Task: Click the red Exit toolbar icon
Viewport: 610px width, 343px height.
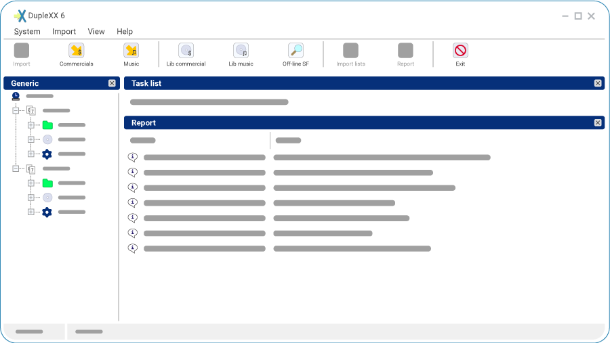Action: [460, 51]
